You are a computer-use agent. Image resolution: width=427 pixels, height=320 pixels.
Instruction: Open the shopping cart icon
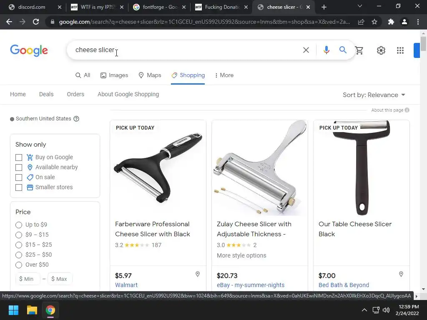coord(359,50)
